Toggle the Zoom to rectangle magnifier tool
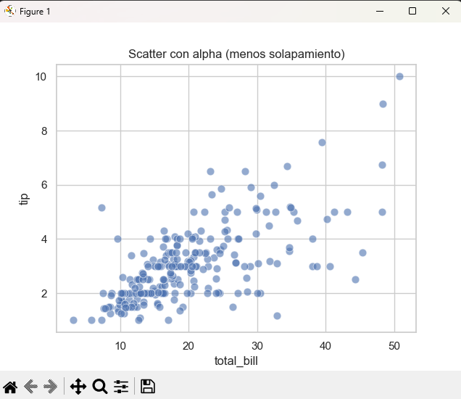The width and height of the screenshot is (461, 399). pos(100,386)
